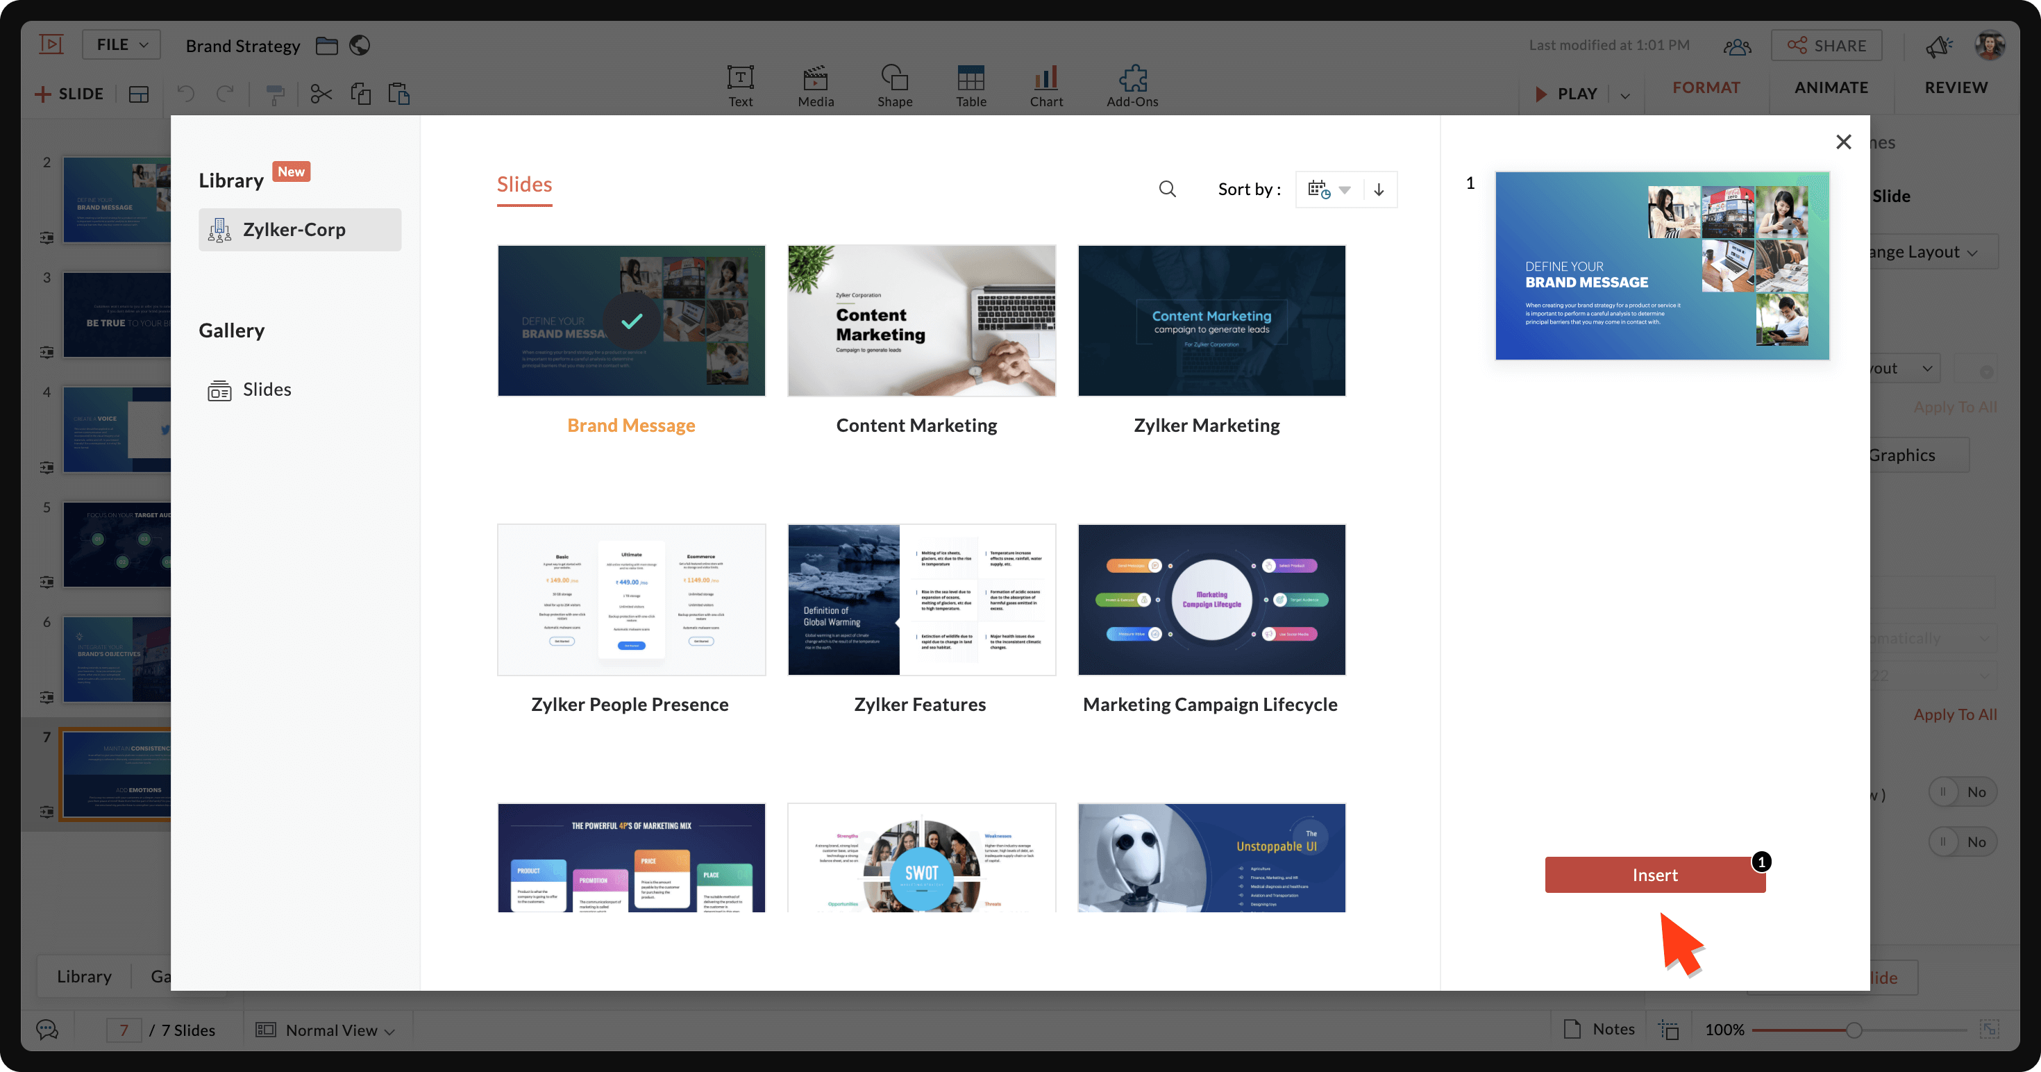2041x1072 pixels.
Task: Select the Zylker People Presence thumbnail
Action: [632, 600]
